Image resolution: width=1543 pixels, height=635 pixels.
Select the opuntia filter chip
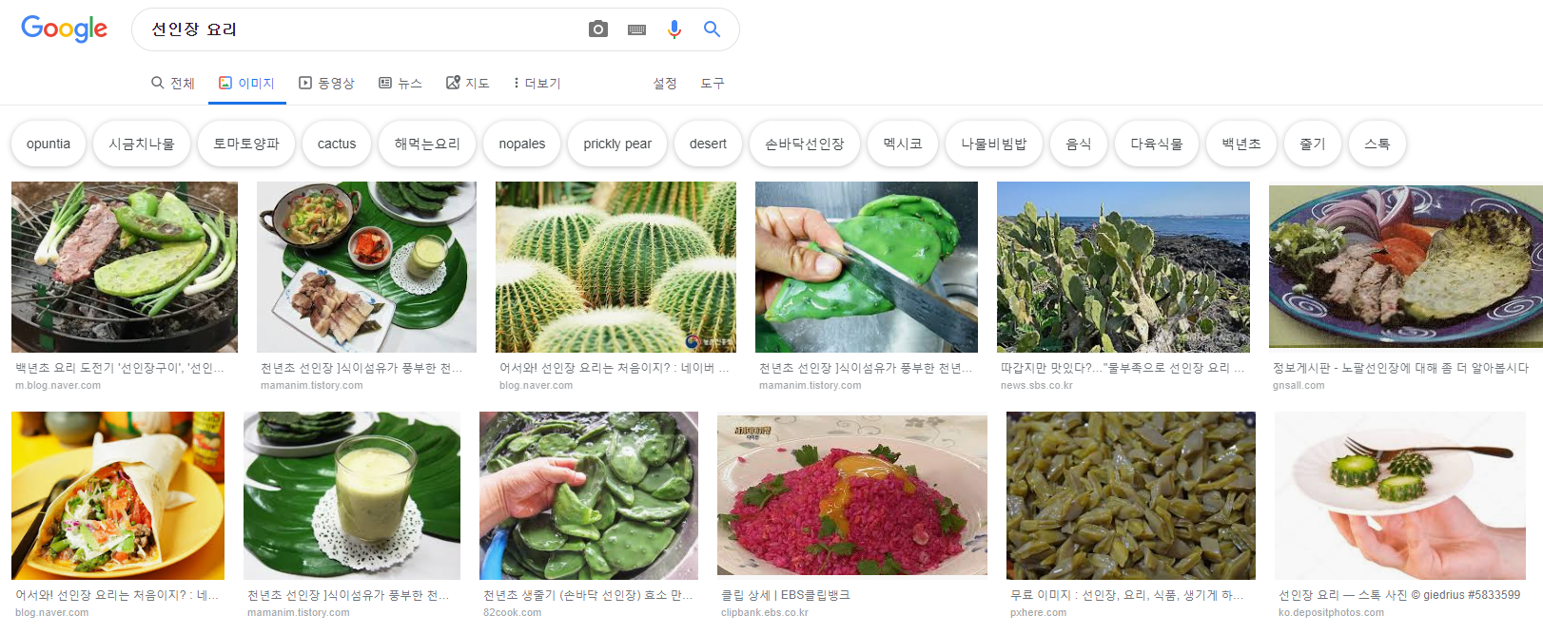tap(49, 144)
